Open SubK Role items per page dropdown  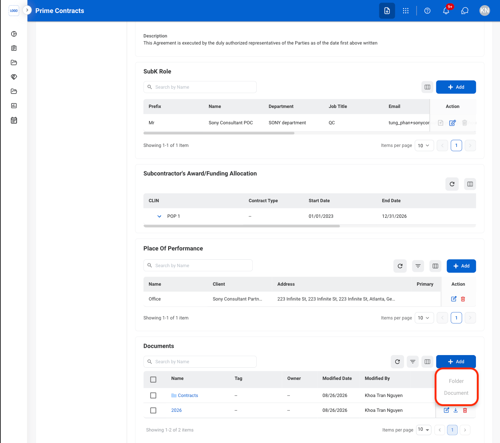pyautogui.click(x=424, y=145)
